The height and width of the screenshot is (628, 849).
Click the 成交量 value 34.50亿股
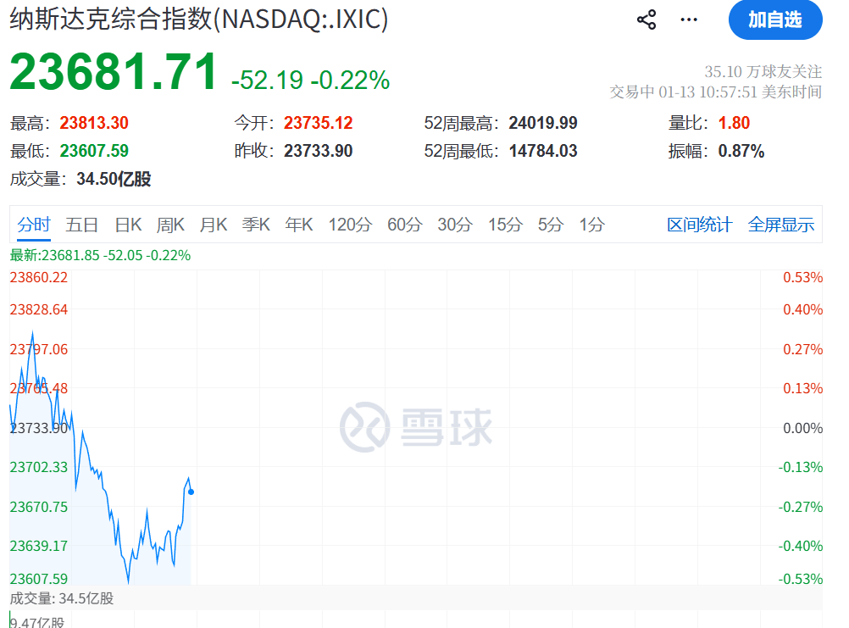tap(114, 179)
